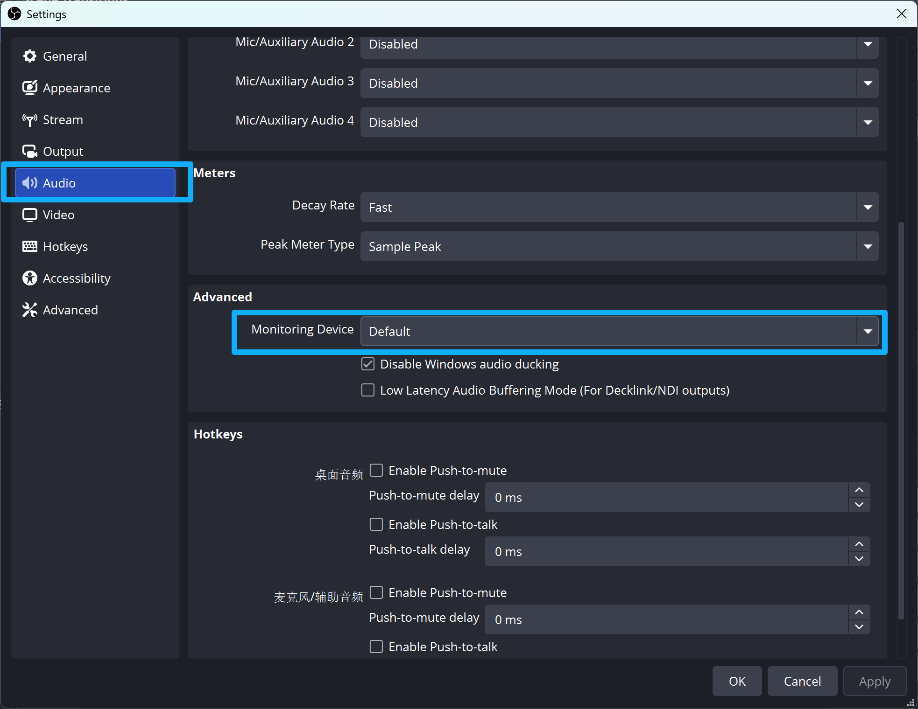Click the Apply button
918x709 pixels.
pos(875,681)
